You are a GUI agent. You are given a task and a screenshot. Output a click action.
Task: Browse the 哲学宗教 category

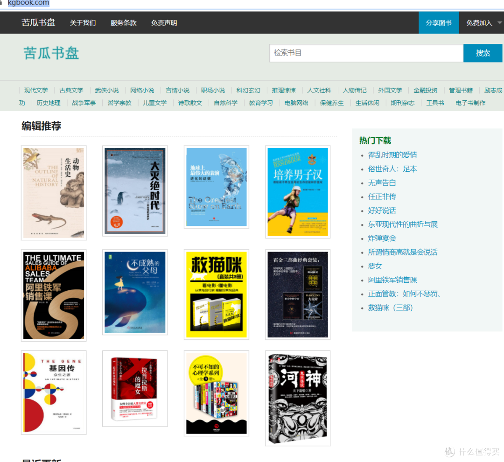pos(119,103)
